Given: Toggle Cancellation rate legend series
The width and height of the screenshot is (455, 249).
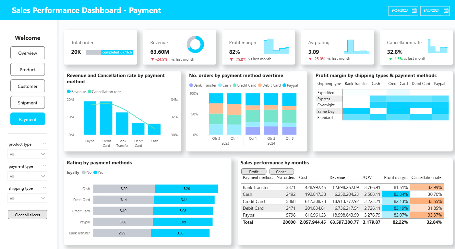Looking at the screenshot, I should 90,92.
